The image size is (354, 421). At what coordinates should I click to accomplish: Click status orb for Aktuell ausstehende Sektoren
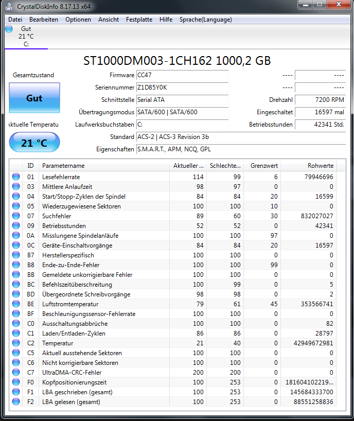16,353
